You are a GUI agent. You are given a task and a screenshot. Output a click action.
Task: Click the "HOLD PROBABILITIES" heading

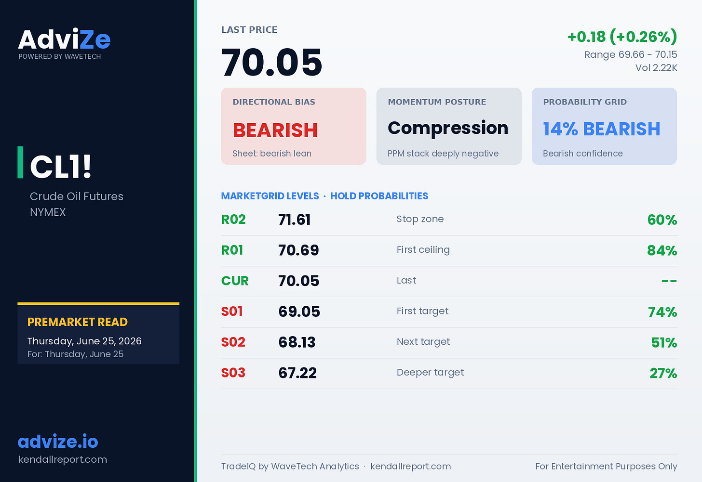click(x=379, y=196)
